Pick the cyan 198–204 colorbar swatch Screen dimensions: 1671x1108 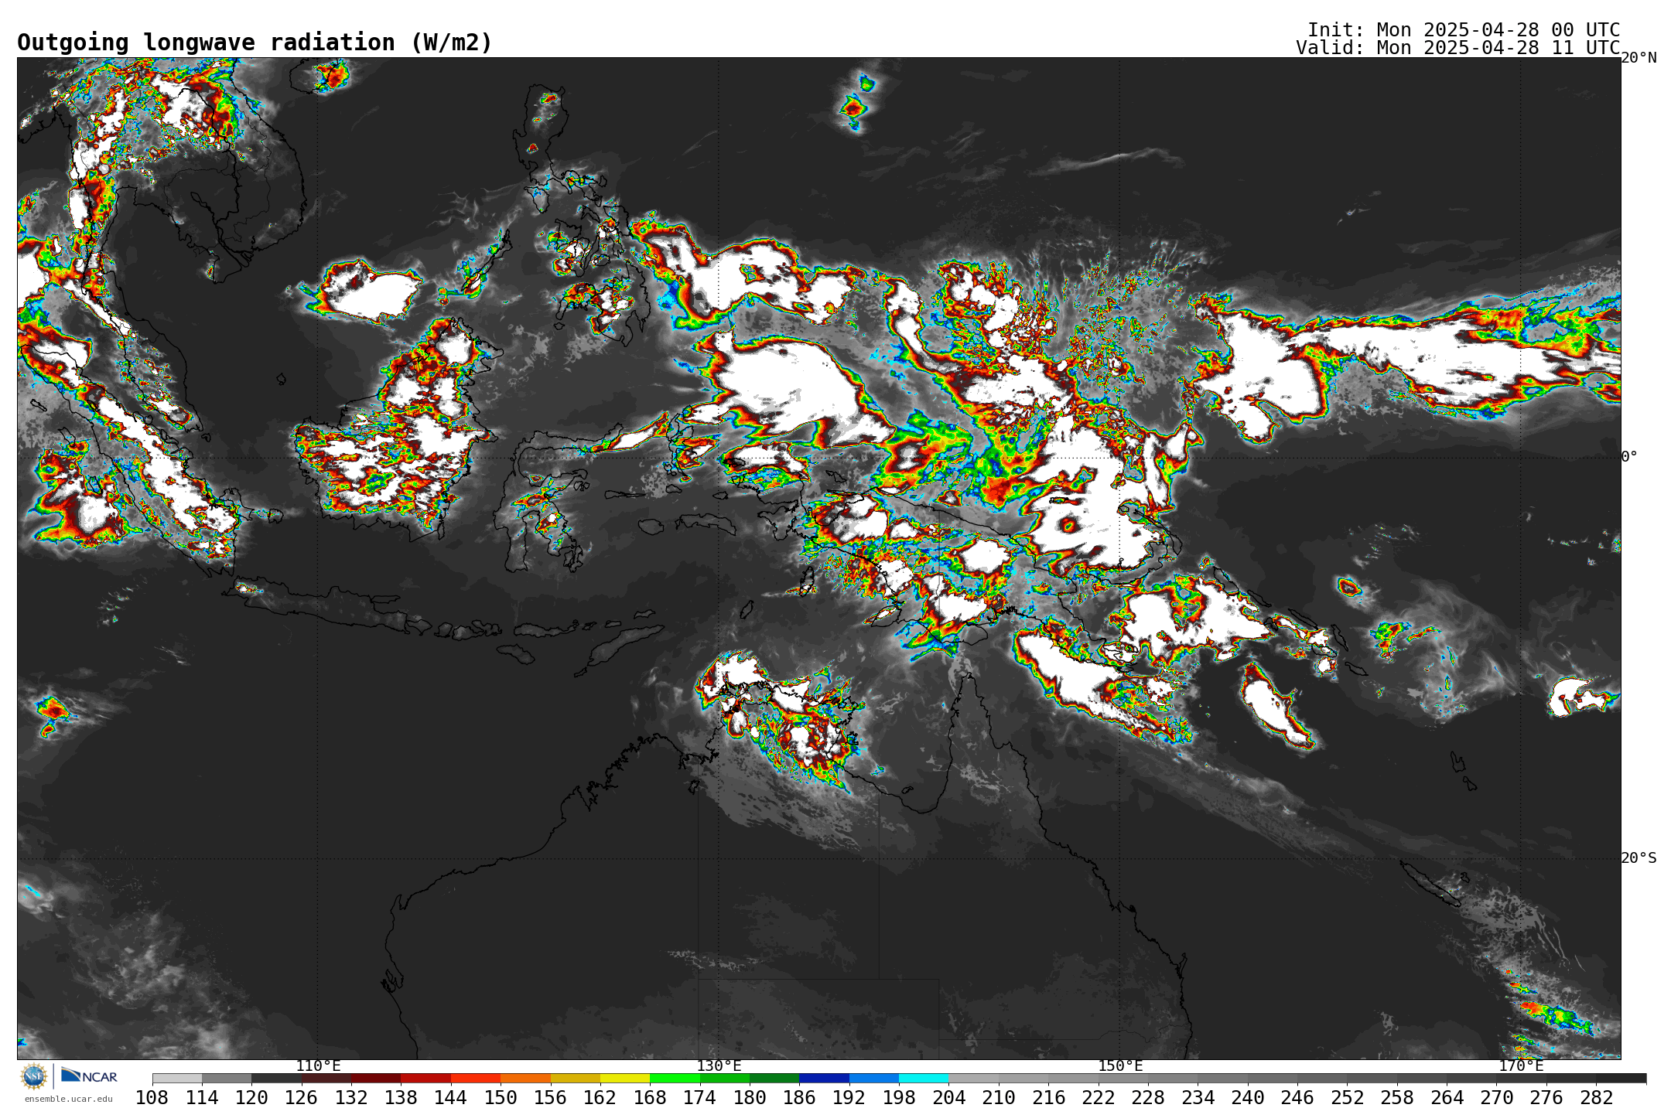click(924, 1078)
